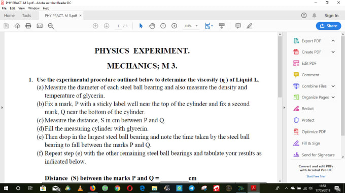Expand the Combine Files chevron
The image size is (345, 193).
pyautogui.click(x=333, y=86)
